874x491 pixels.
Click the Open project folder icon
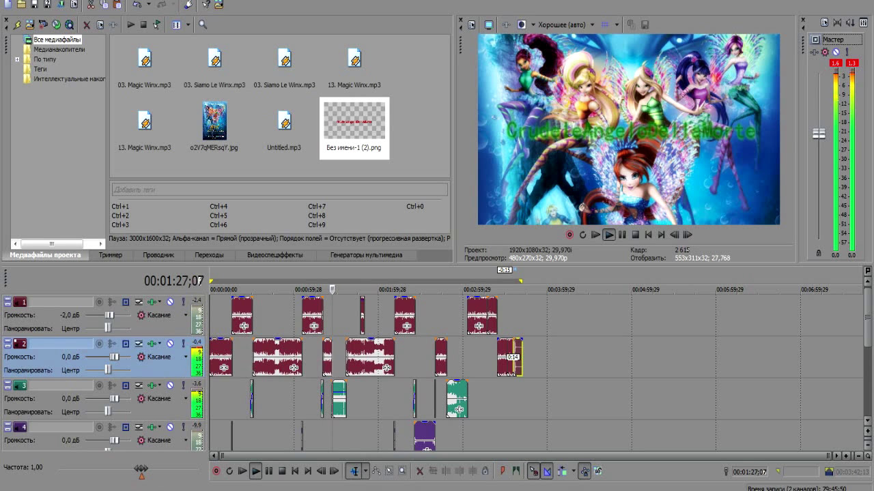coord(21,5)
